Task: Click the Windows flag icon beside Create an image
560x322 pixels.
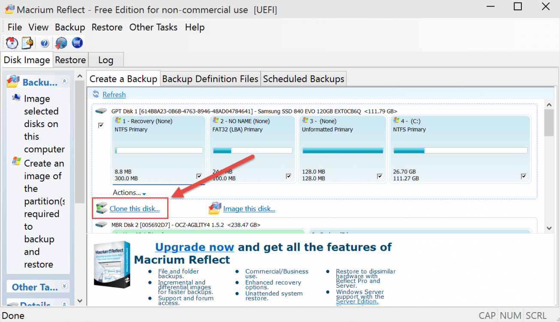Action: tap(17, 161)
